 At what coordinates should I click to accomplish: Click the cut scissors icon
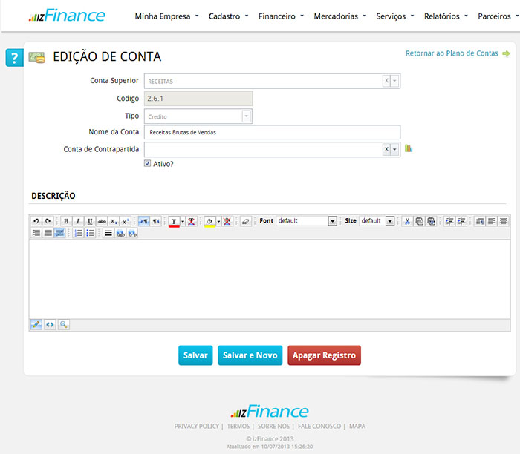(407, 221)
